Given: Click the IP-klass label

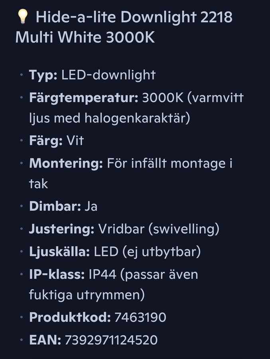Looking at the screenshot, I should [57, 274].
